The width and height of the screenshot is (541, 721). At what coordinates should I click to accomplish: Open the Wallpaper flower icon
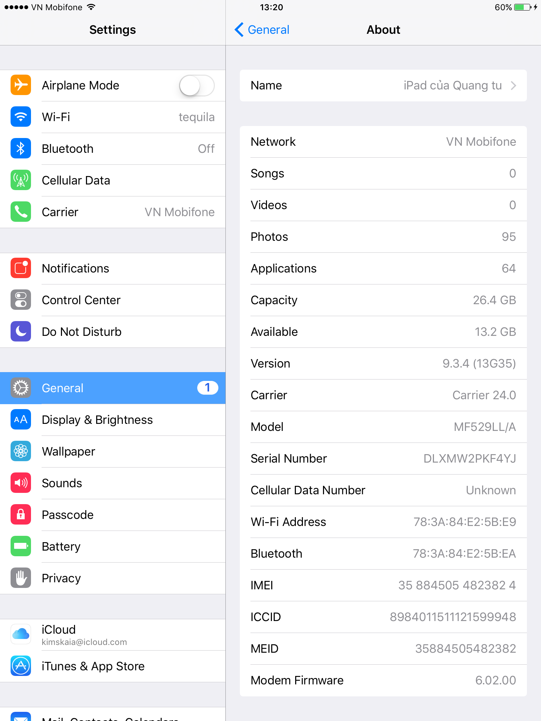pos(21,451)
